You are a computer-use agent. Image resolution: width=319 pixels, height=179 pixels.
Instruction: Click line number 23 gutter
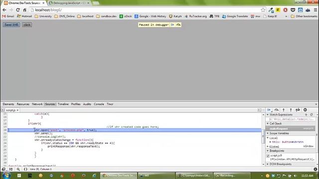pyautogui.click(x=5, y=140)
